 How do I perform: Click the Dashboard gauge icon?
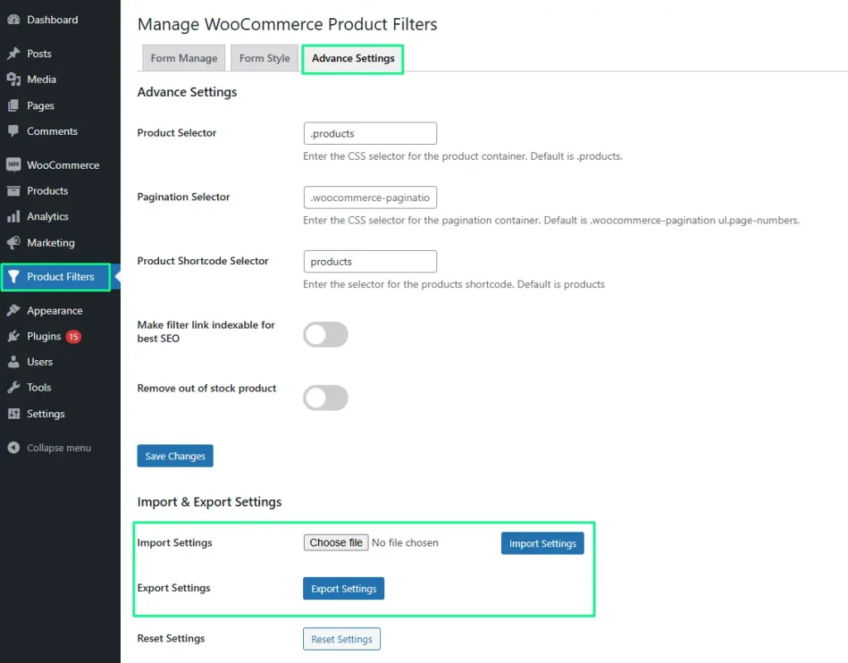pyautogui.click(x=13, y=20)
